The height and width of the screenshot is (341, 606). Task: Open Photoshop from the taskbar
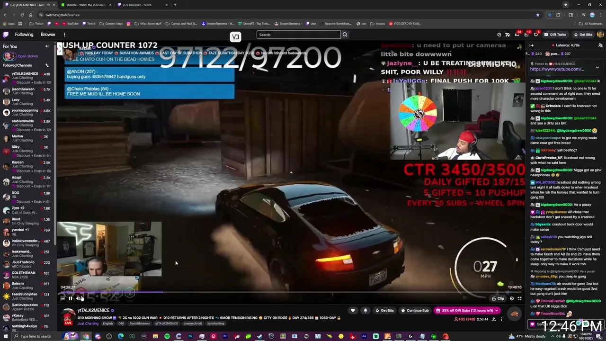click(x=190, y=336)
